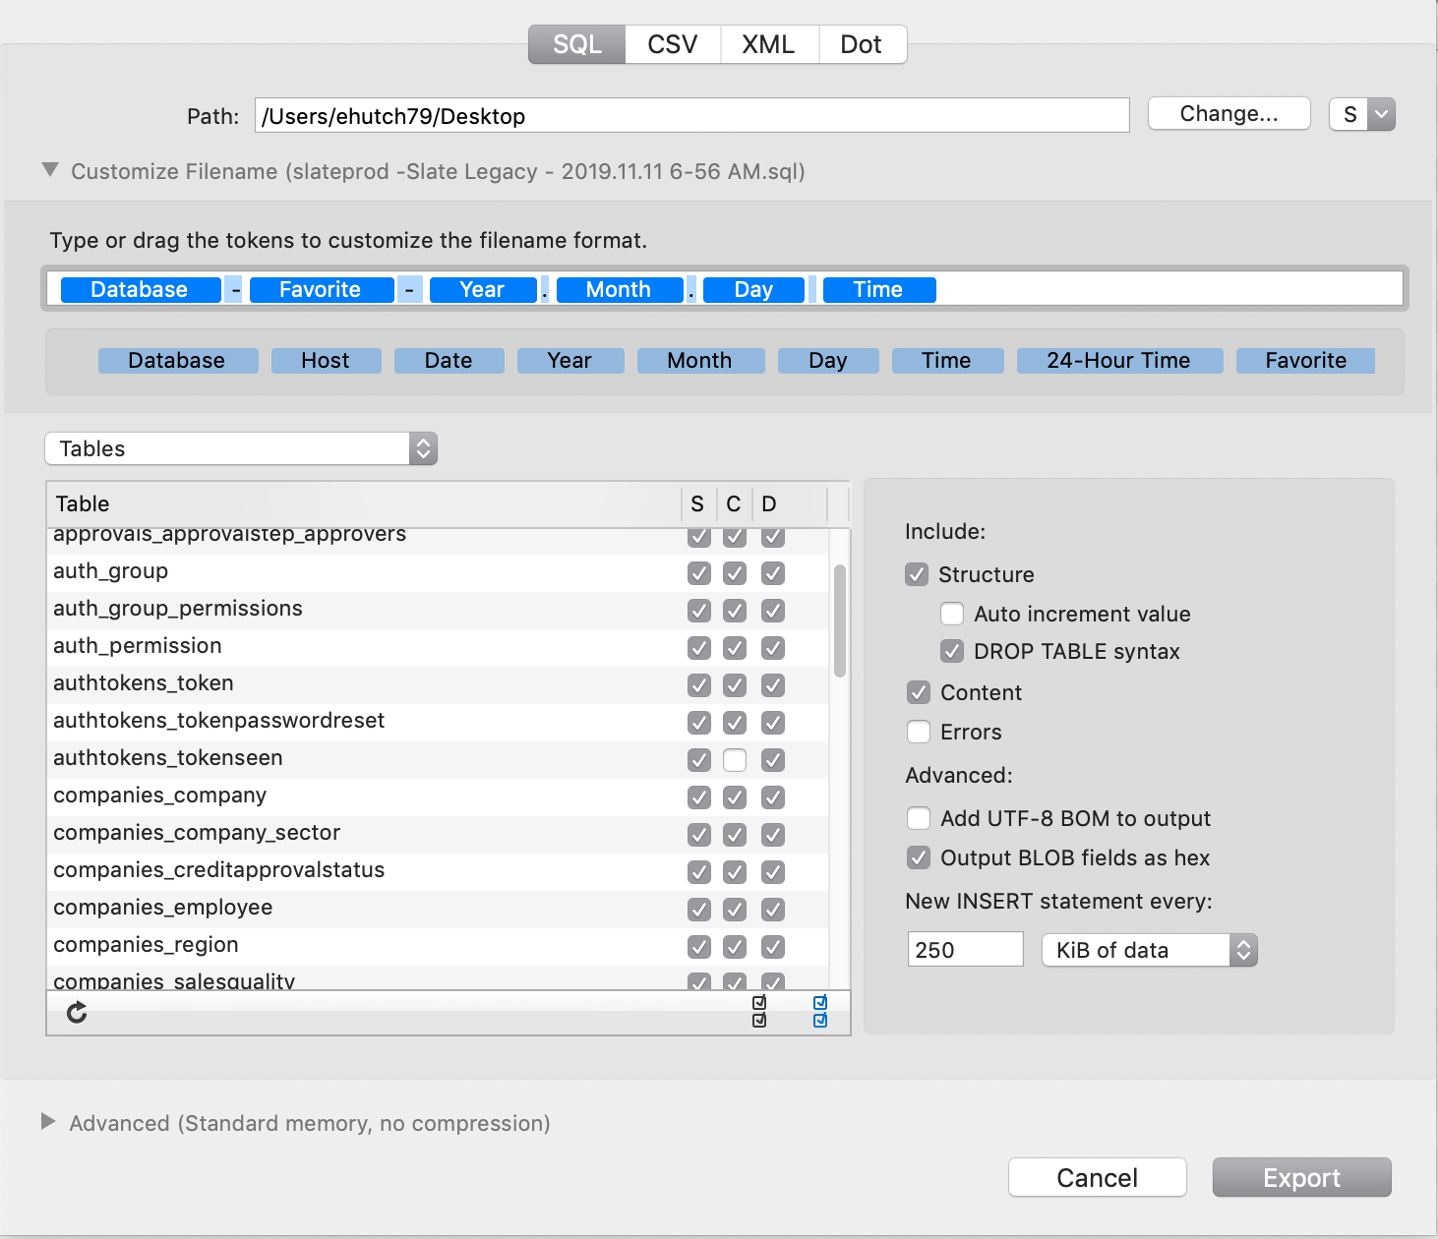Expand the Advanced section
The image size is (1438, 1239).
click(x=48, y=1123)
